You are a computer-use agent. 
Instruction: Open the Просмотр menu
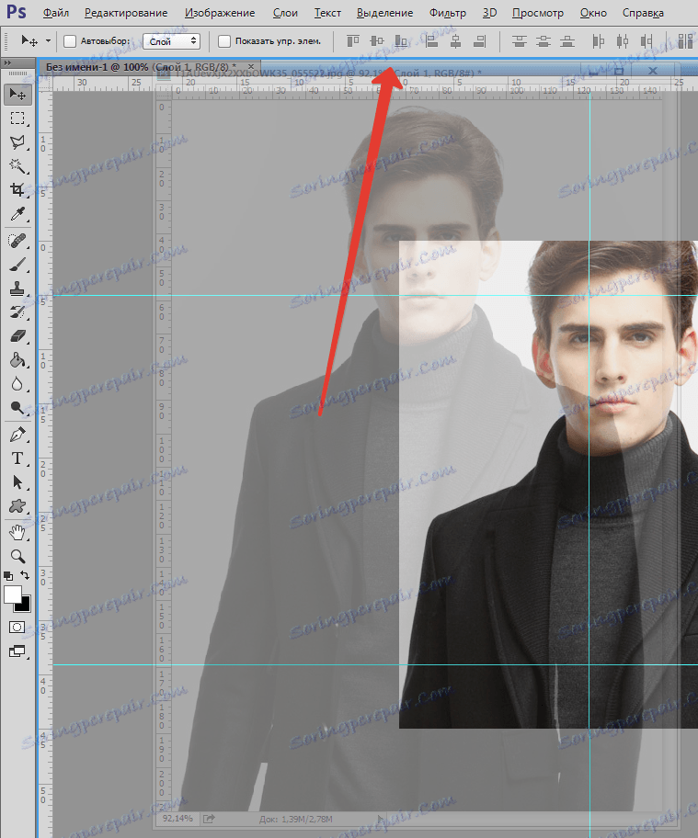pyautogui.click(x=538, y=13)
